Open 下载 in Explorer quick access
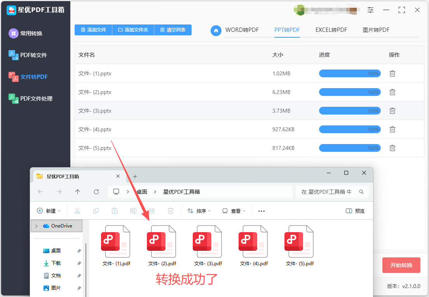The width and height of the screenshot is (429, 297). [52, 263]
